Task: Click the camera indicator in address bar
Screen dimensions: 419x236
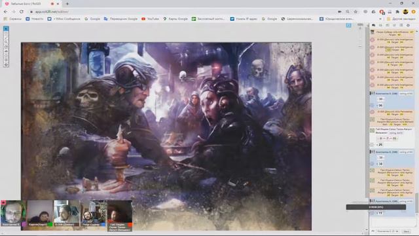Action: 340,12
